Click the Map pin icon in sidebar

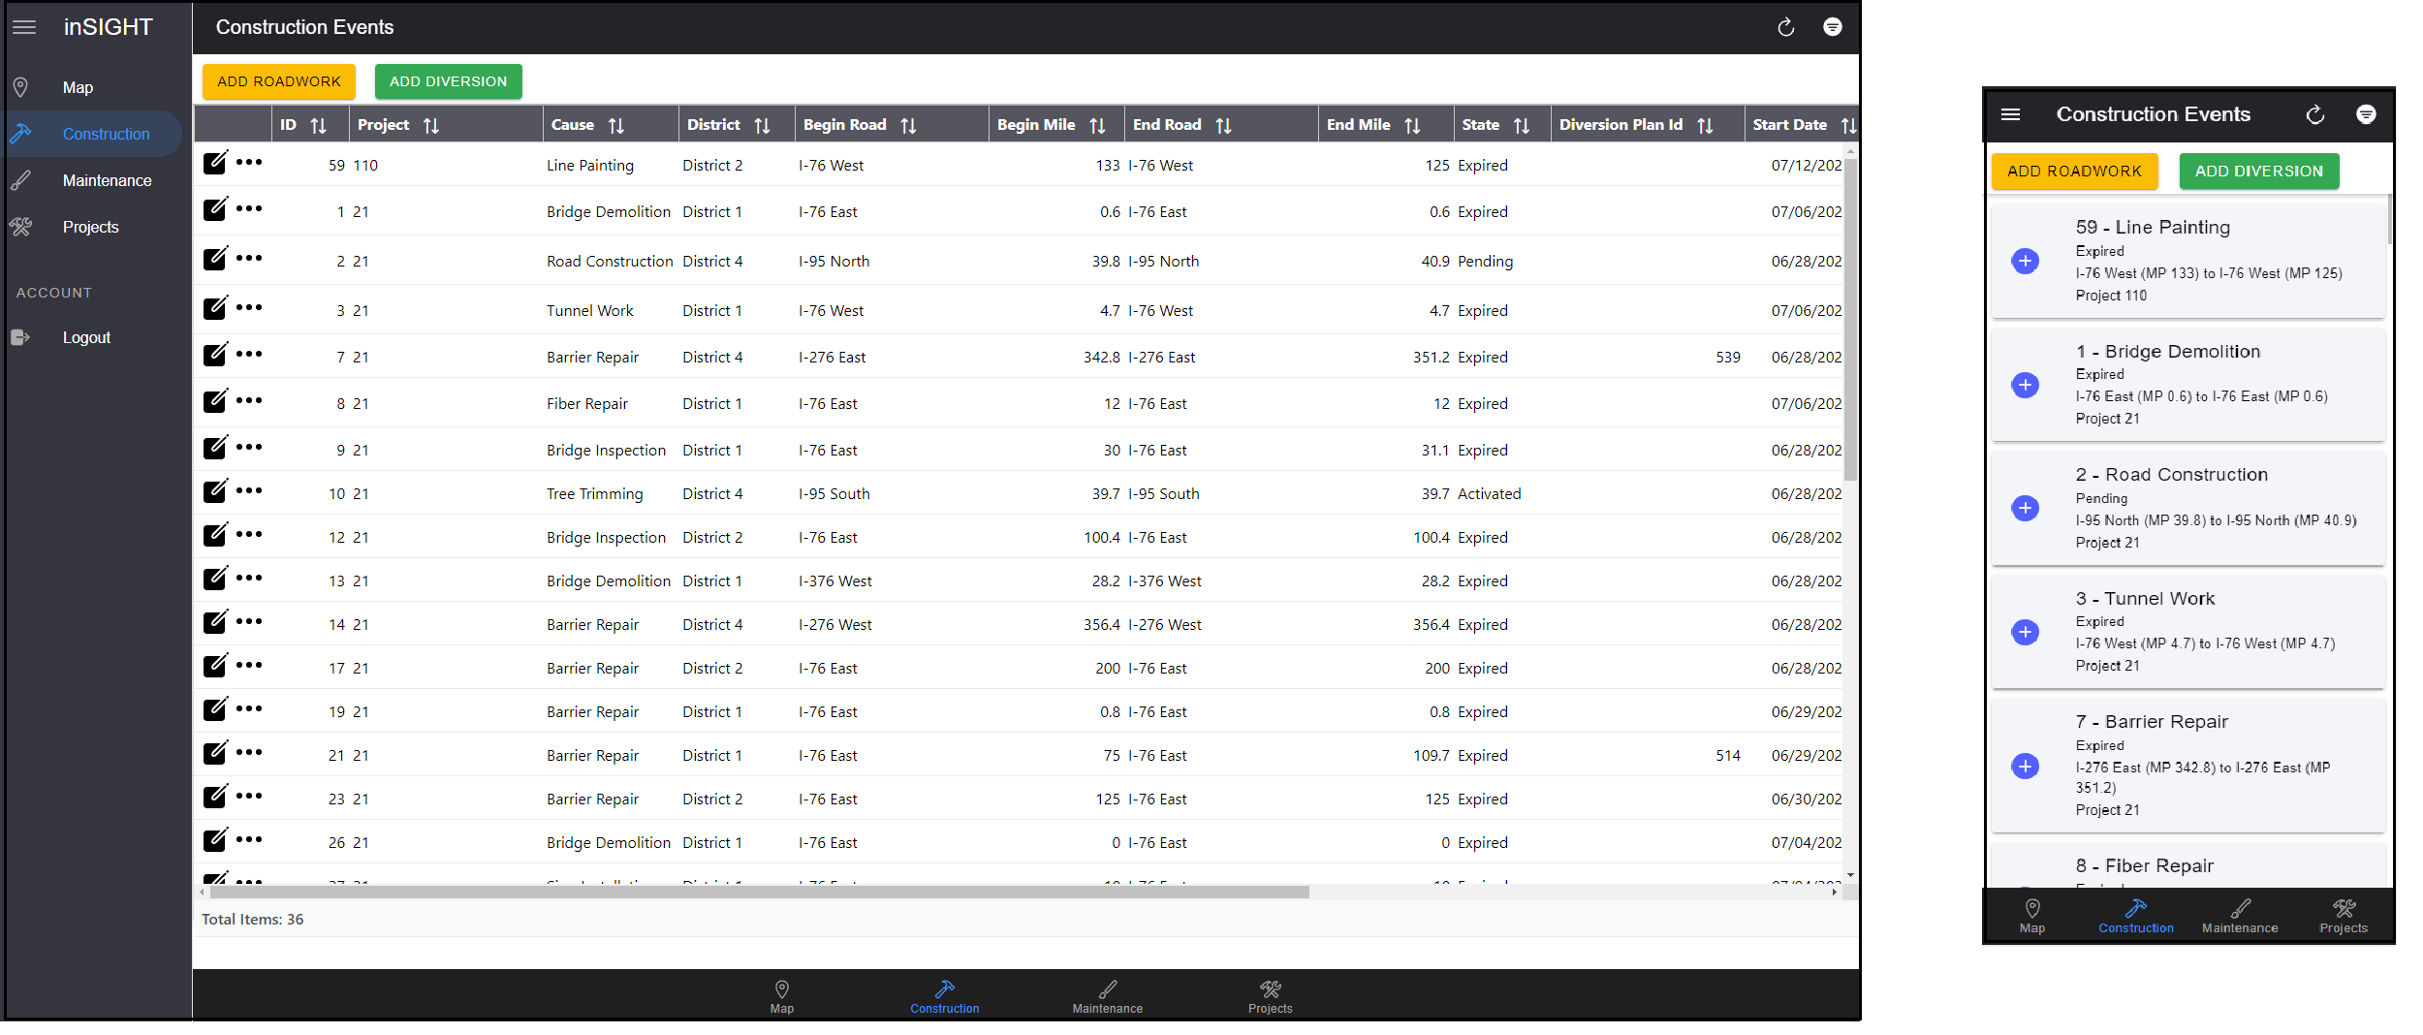[x=20, y=87]
